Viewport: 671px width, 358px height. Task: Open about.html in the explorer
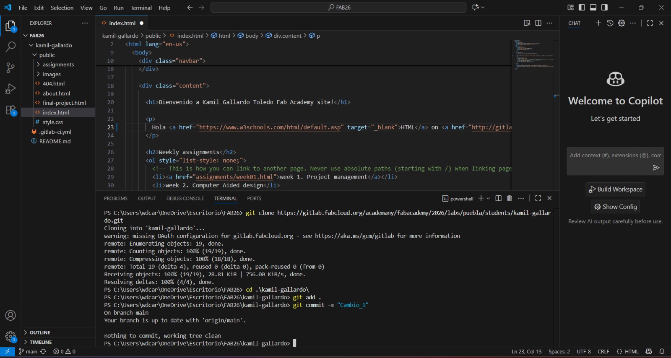click(56, 93)
